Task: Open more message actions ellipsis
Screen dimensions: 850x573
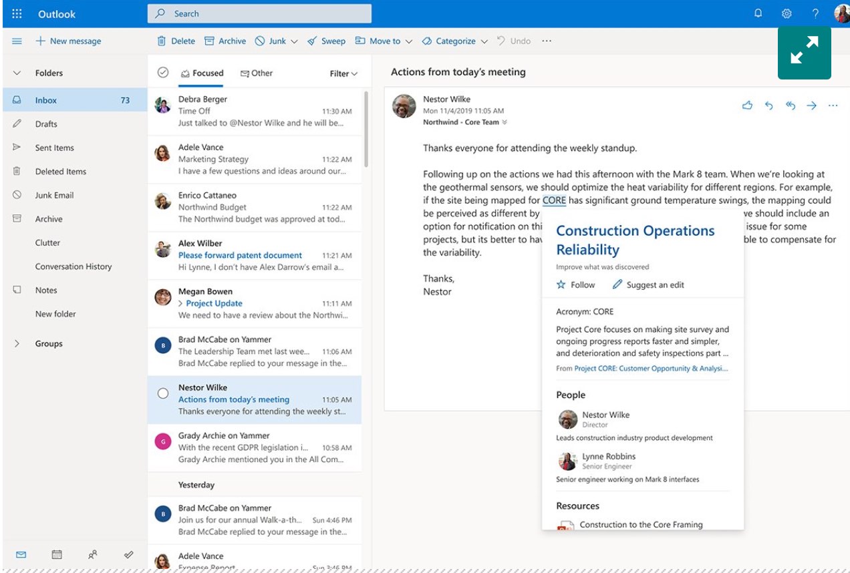Action: (x=833, y=106)
